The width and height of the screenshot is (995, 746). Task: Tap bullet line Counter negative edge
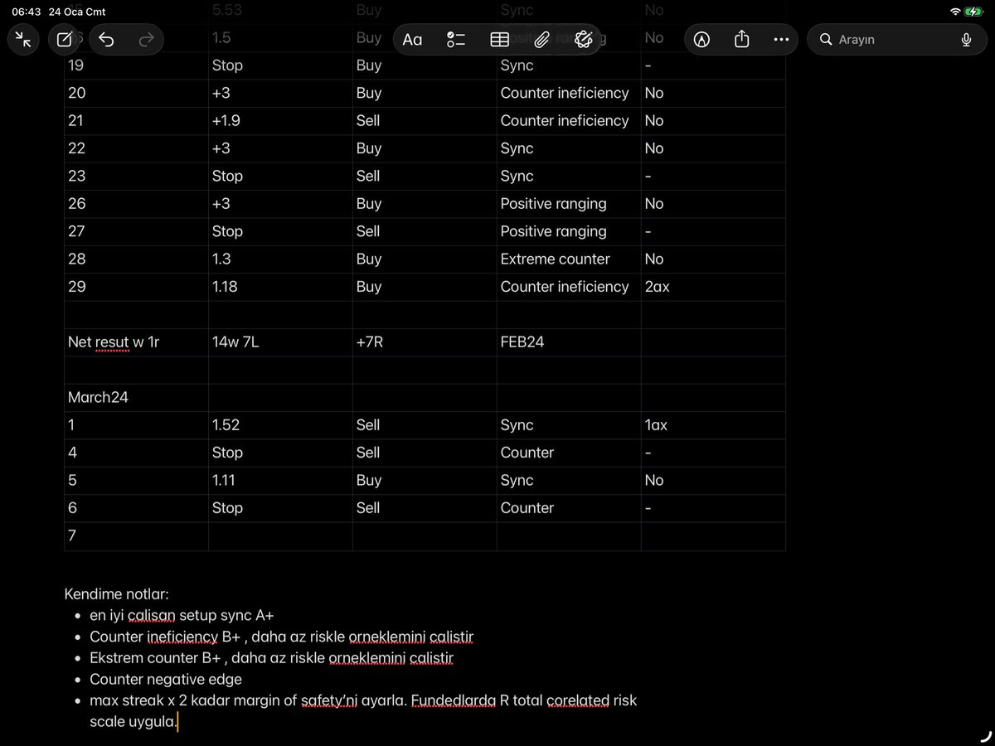click(x=166, y=680)
